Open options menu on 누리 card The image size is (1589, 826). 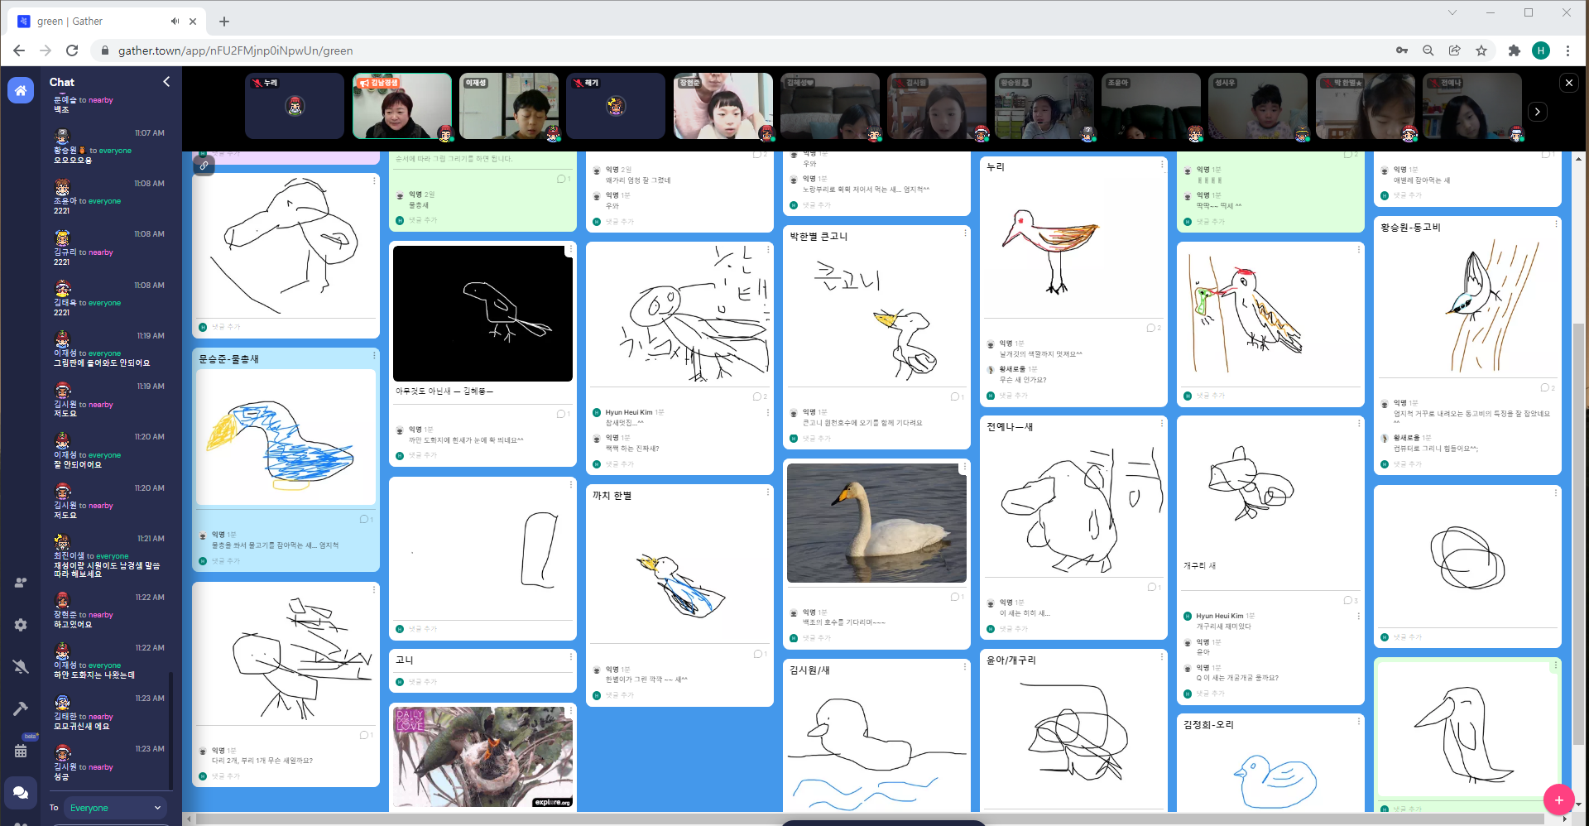point(1162,166)
